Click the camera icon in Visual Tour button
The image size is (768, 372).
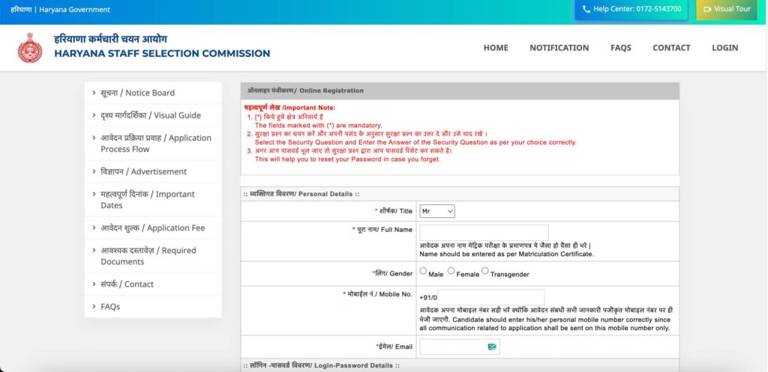[x=706, y=9]
